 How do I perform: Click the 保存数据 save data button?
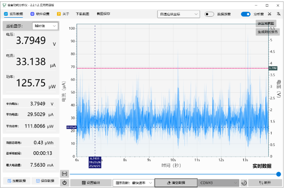pos(45,181)
